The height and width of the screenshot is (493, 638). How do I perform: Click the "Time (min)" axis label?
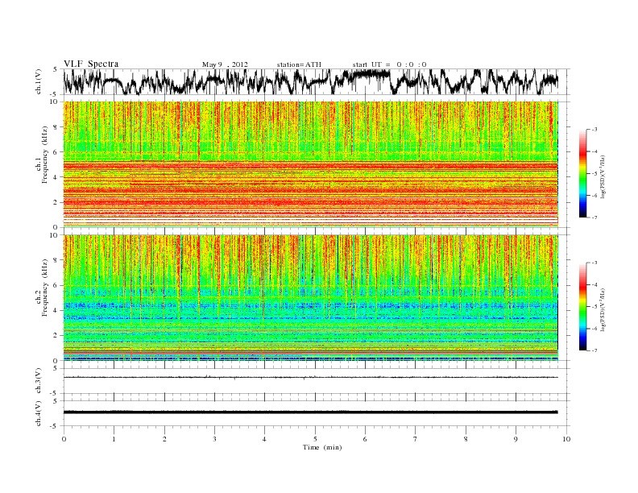coord(322,447)
